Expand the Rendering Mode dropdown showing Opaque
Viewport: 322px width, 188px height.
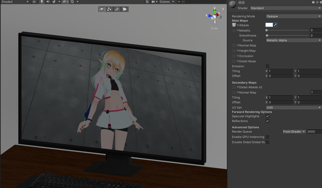click(293, 16)
